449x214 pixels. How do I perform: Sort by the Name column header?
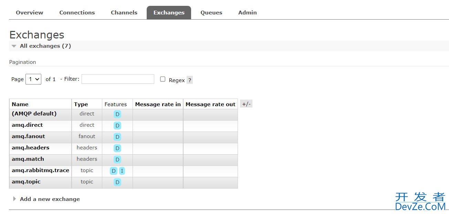point(20,104)
